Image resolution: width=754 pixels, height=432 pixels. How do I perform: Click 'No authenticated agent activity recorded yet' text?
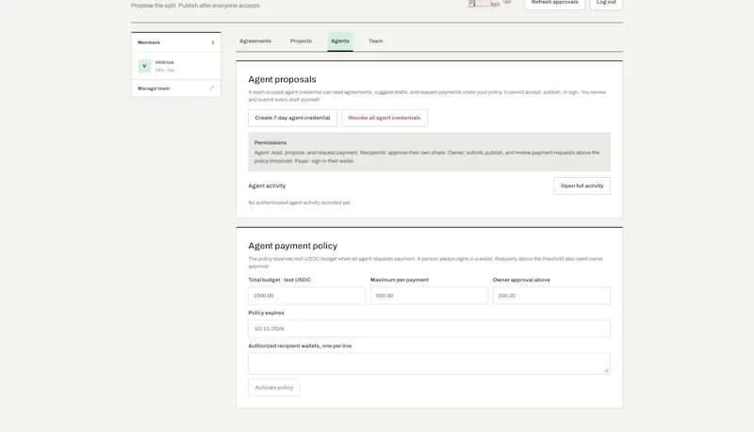(299, 202)
